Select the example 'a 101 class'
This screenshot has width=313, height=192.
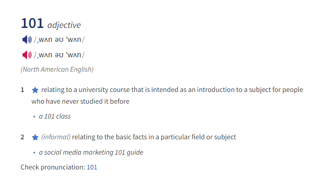point(55,116)
